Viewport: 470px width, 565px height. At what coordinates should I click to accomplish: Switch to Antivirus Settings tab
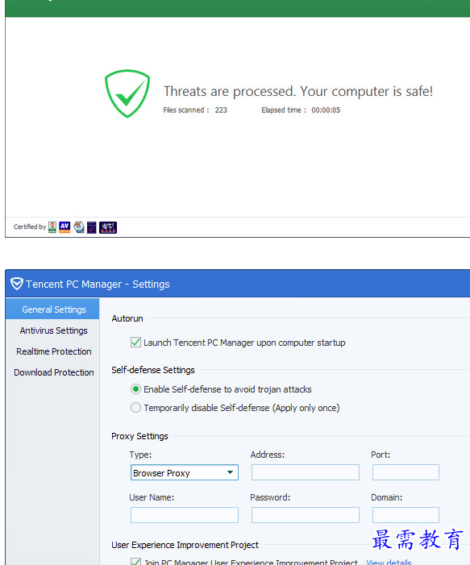pos(52,330)
